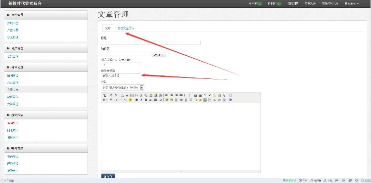
Task: Switch to the 发布 tab
Action: 108,28
